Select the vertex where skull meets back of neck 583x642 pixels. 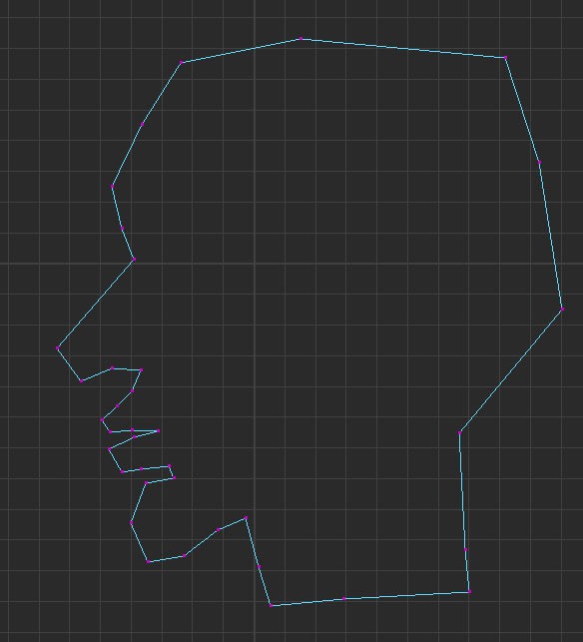point(460,432)
